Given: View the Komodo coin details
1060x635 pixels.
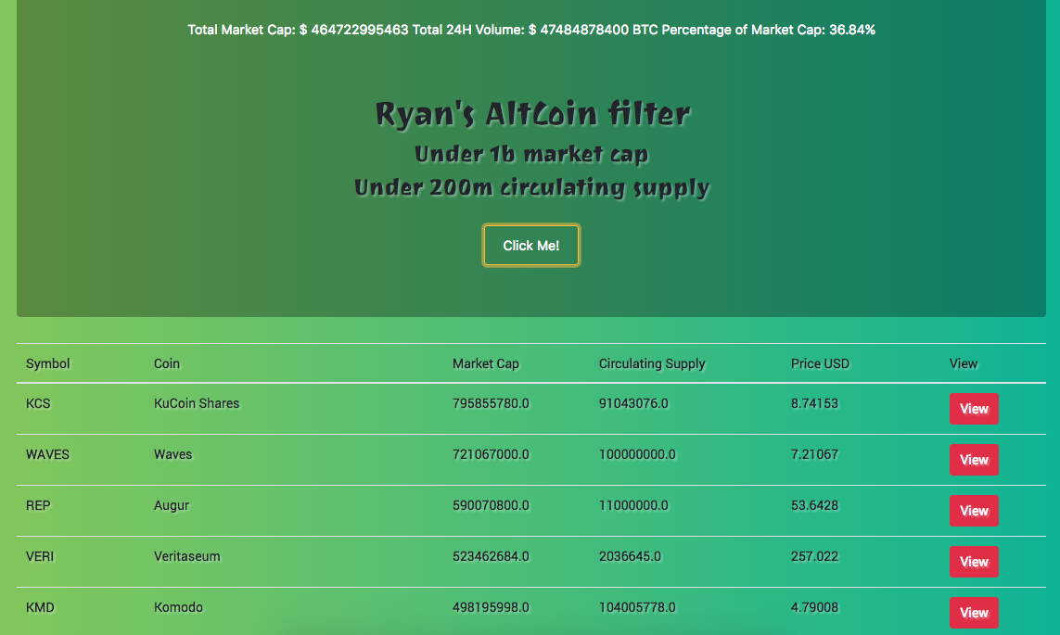Looking at the screenshot, I should pos(974,613).
